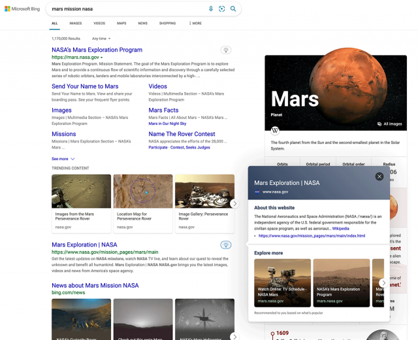418x340 pixels.
Task: Open the Videos sitelink
Action: tap(158, 86)
